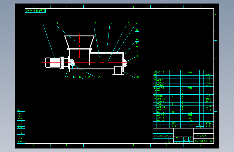Select balloon number 19 below the motor coupling
Screen dimensions: 234x152
click(67, 77)
